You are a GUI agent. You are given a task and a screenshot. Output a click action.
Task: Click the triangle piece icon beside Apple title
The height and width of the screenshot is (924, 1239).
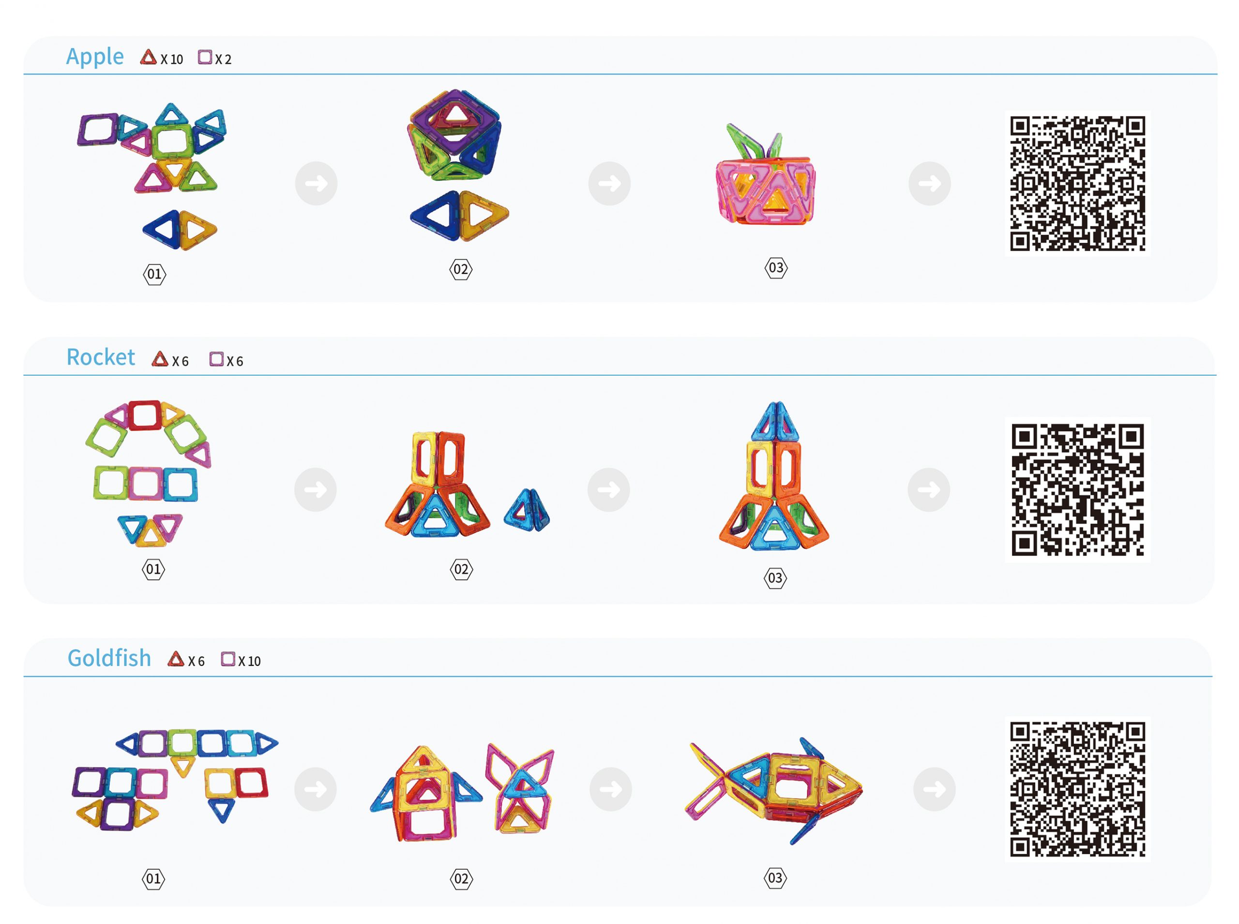[x=148, y=57]
